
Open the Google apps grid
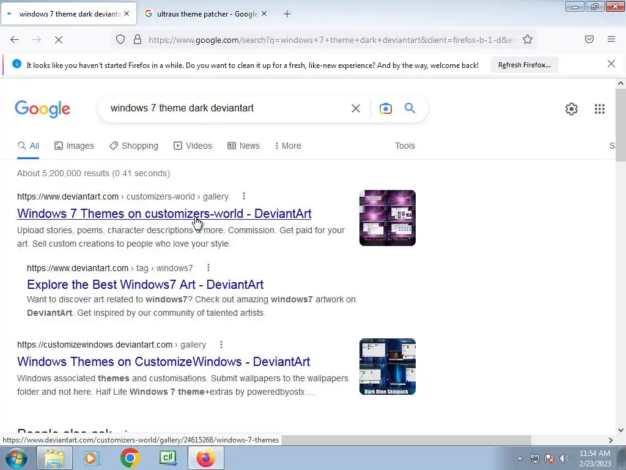[600, 109]
